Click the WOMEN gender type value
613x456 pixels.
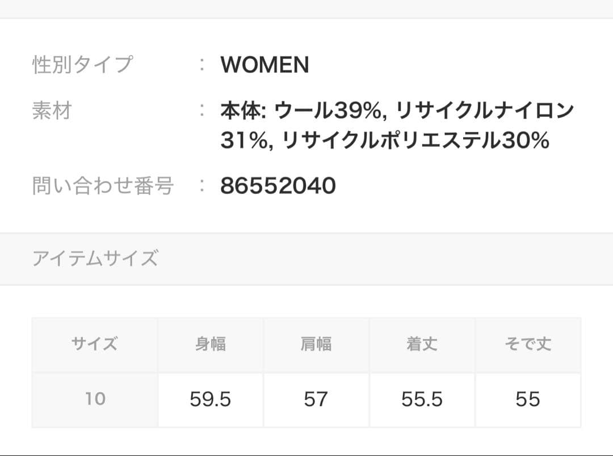click(x=264, y=65)
